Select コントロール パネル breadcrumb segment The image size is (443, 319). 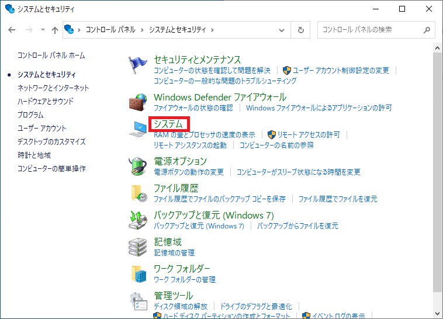110,30
